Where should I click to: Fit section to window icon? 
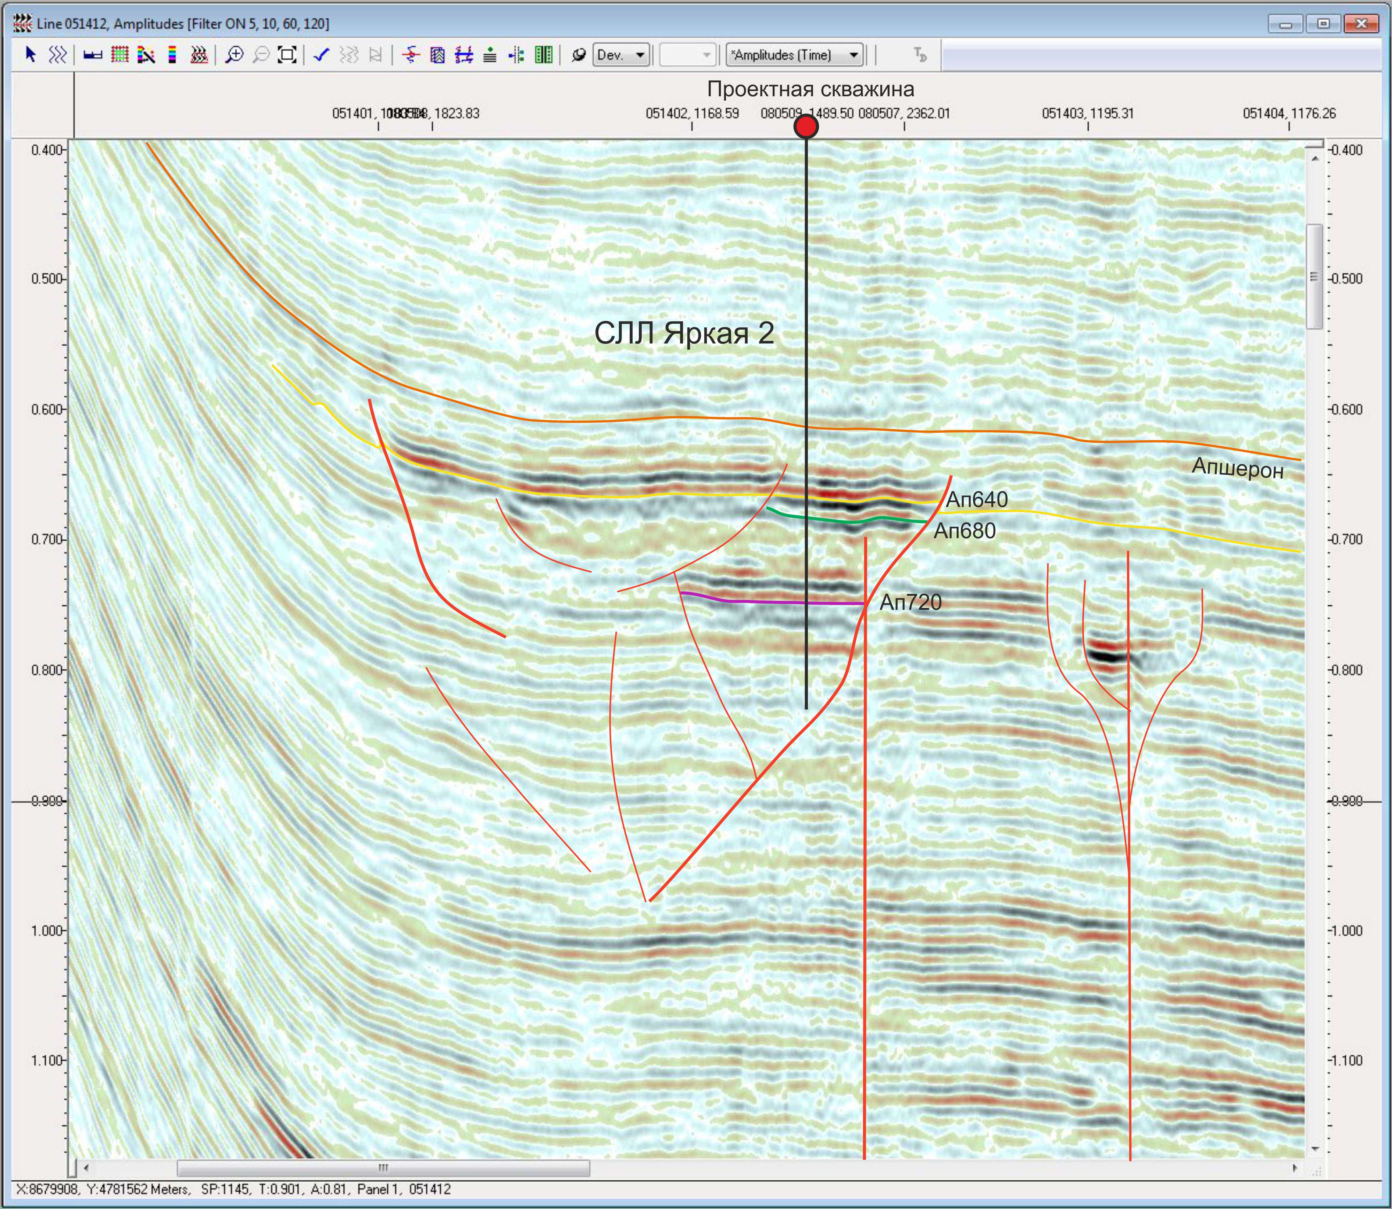287,55
